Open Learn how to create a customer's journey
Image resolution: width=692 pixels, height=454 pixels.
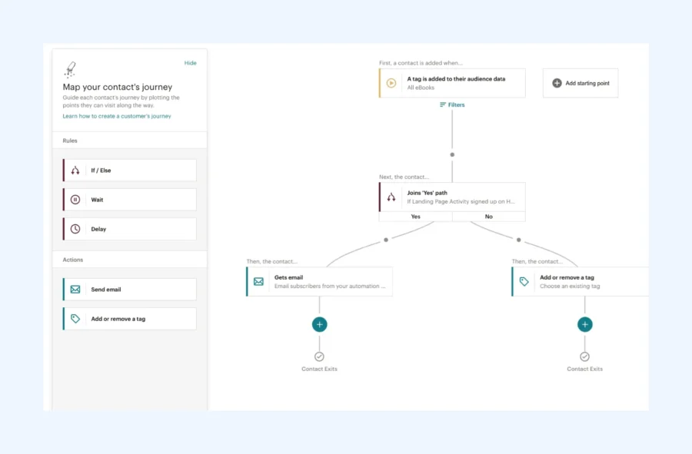point(117,116)
